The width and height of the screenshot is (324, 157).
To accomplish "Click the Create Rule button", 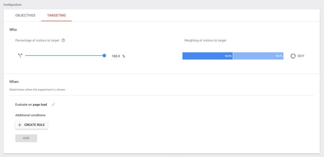I will [x=31, y=125].
